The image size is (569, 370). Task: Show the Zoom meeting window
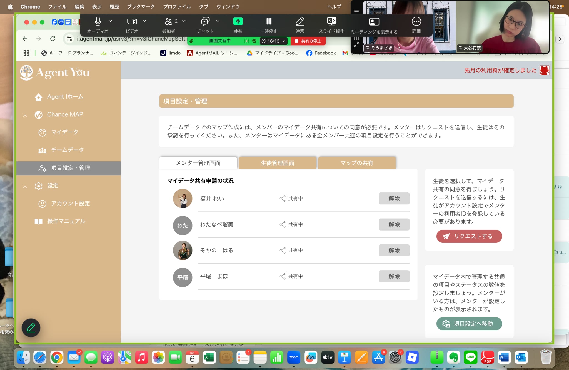[374, 22]
